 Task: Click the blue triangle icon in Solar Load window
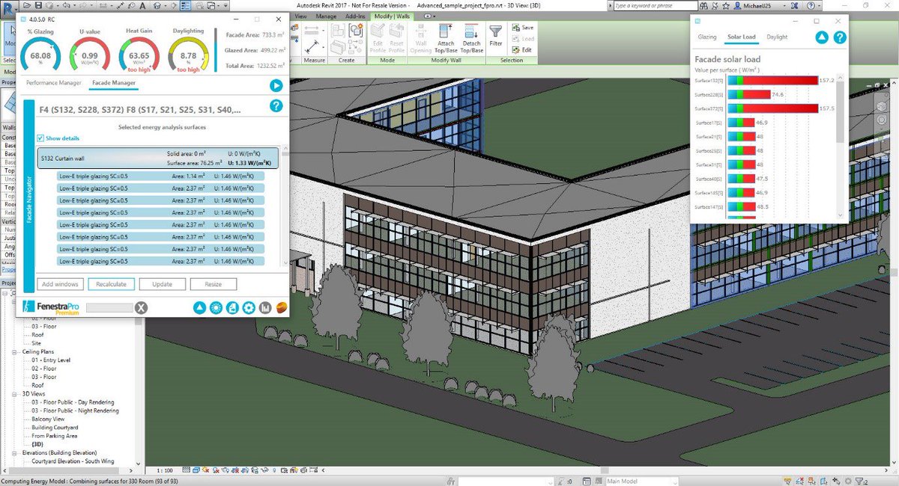(822, 37)
